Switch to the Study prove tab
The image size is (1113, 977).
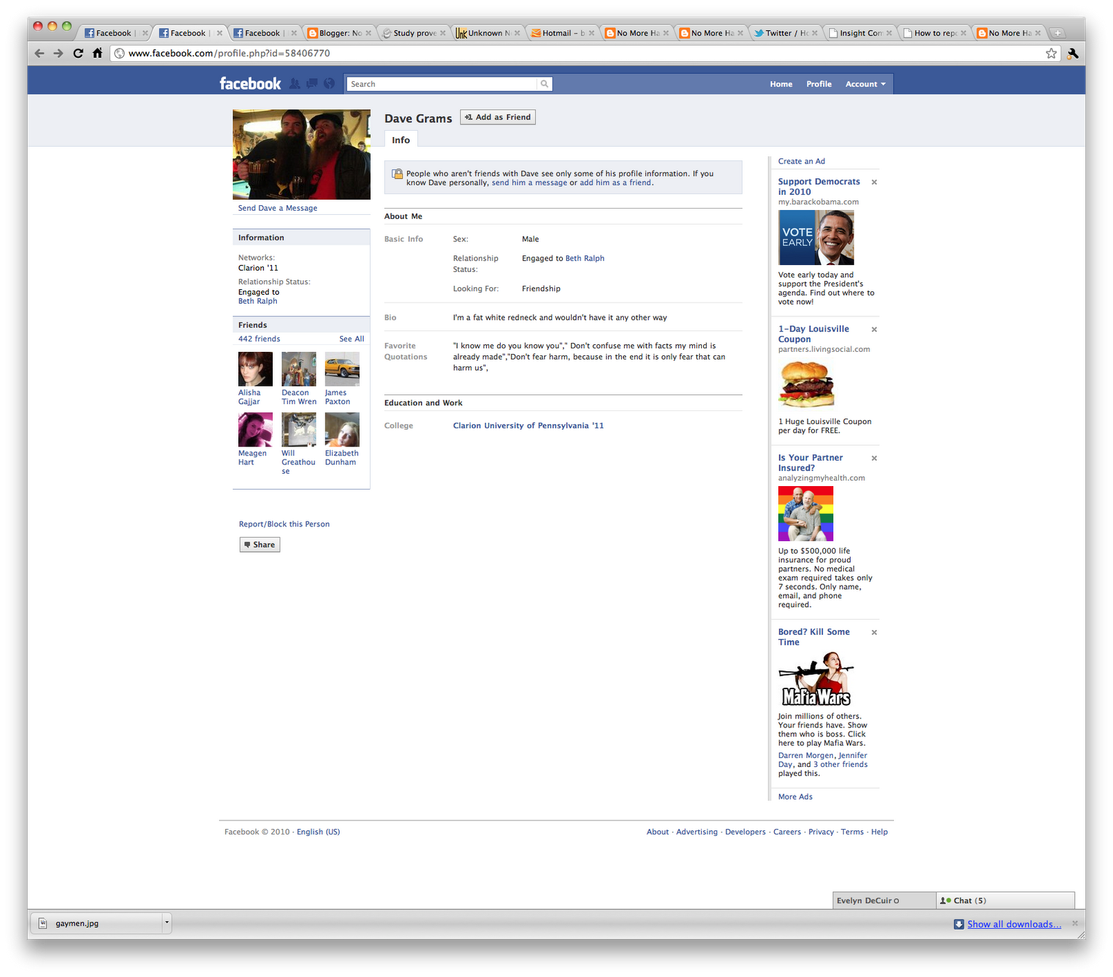415,33
